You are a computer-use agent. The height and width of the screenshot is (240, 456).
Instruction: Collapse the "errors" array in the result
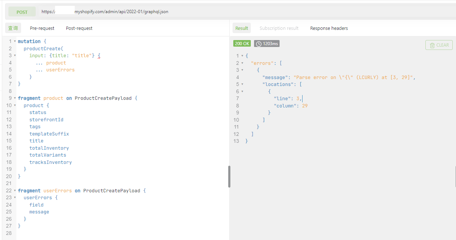point(242,63)
